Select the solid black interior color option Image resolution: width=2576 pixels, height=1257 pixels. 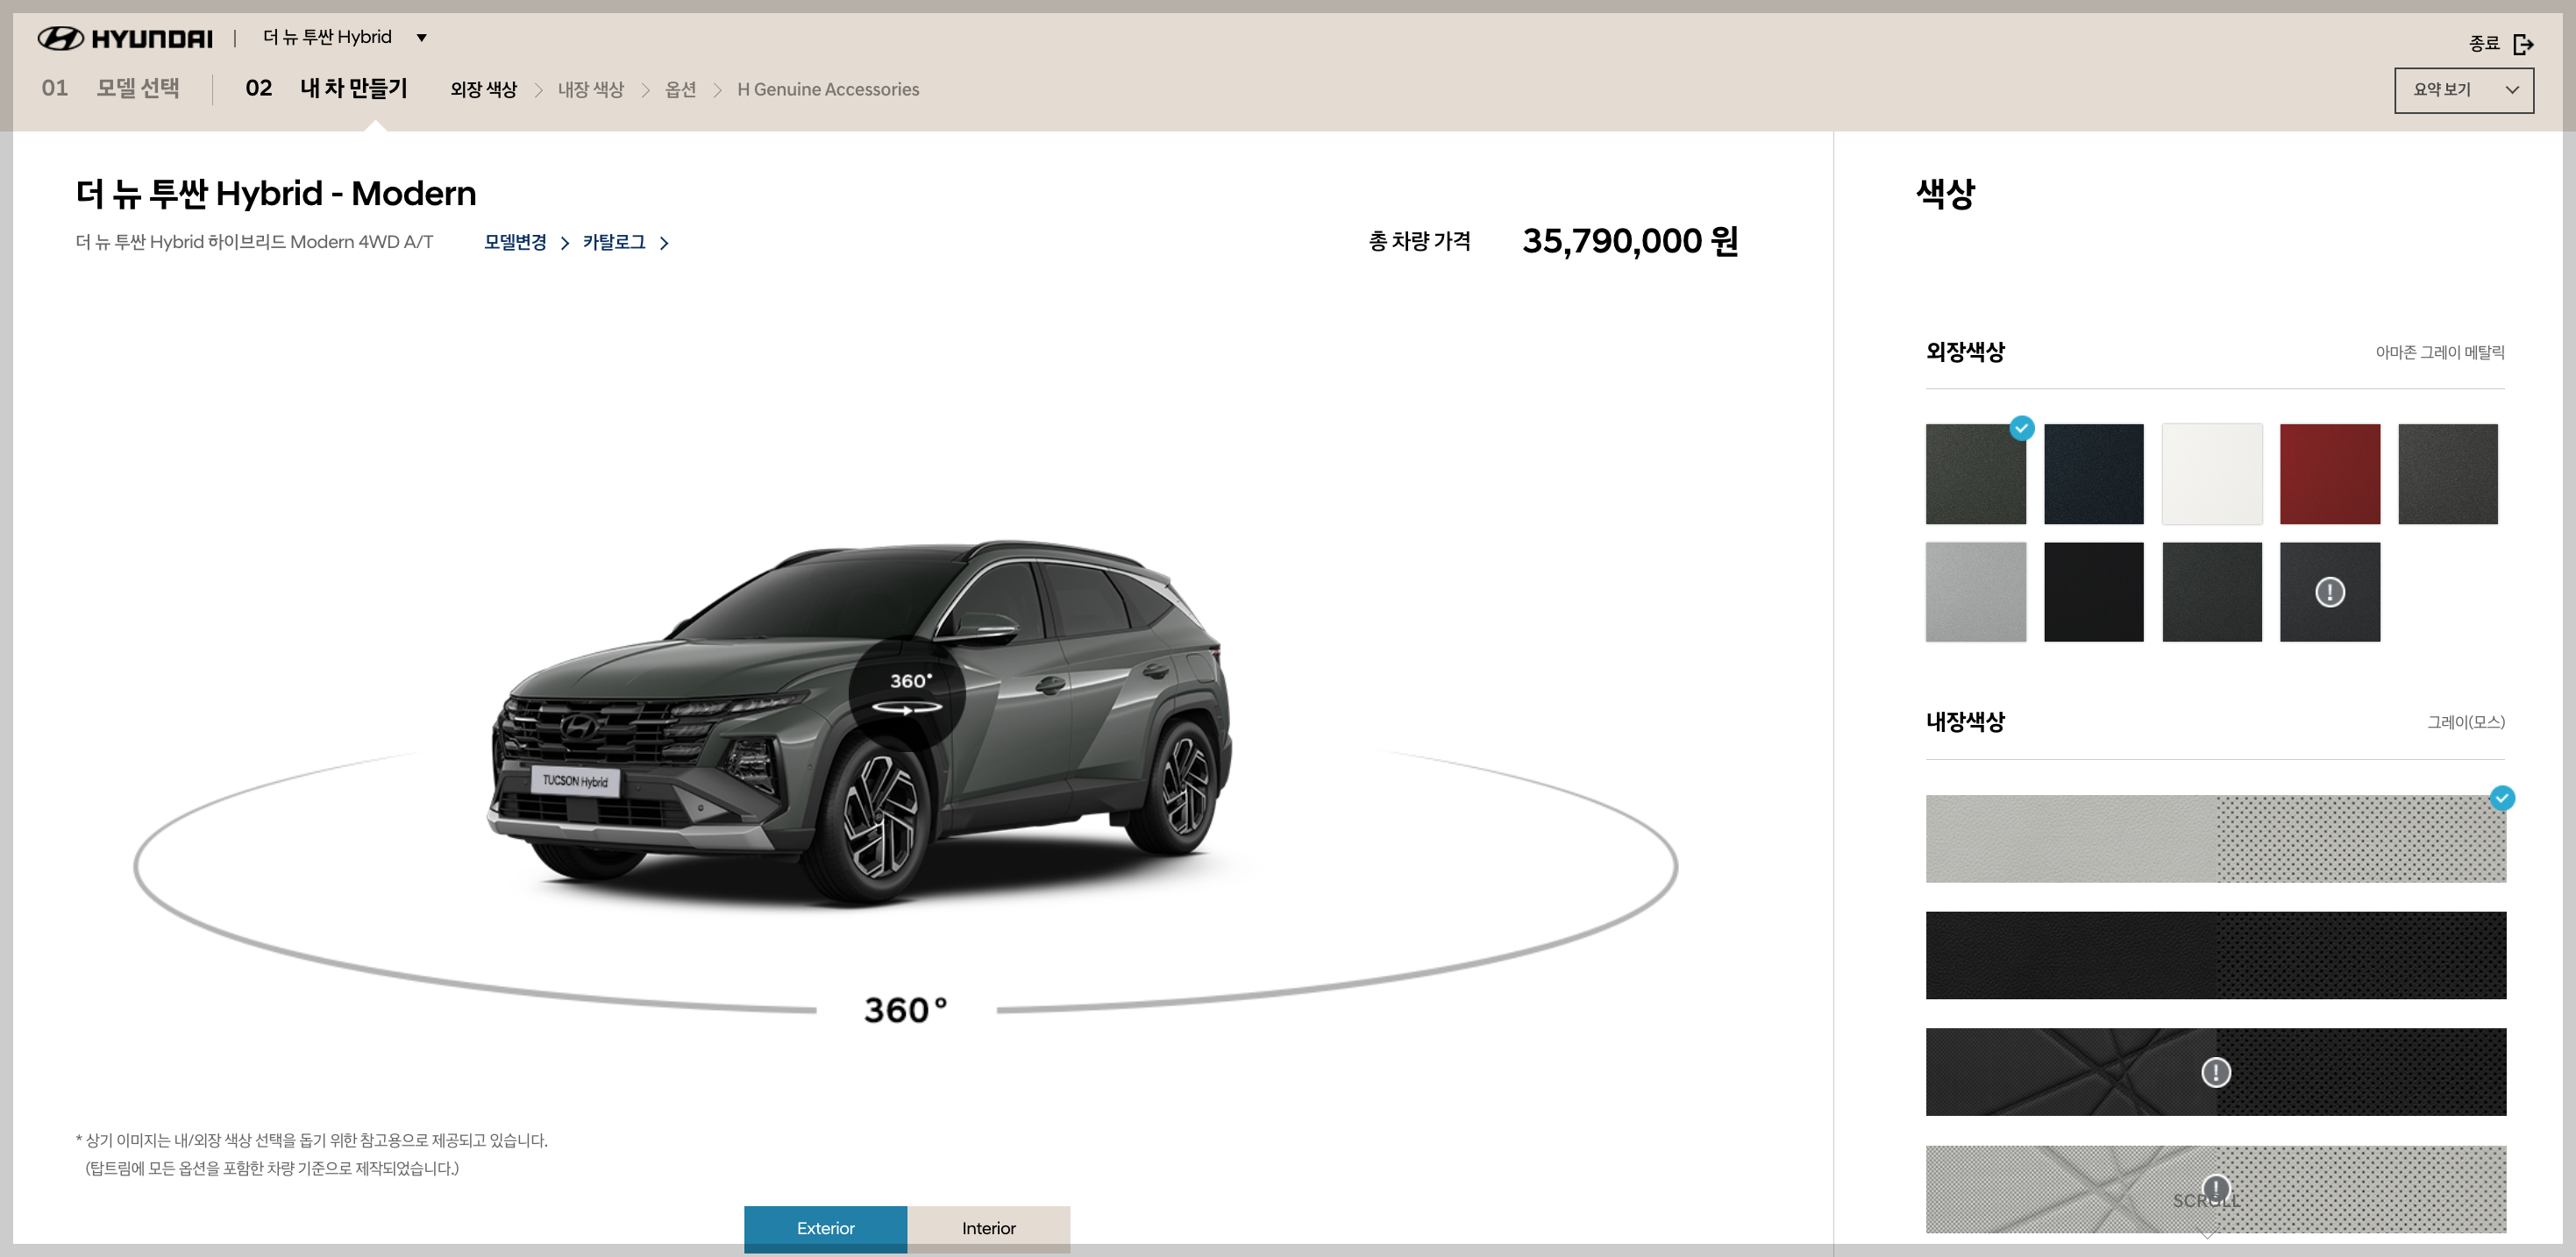[2215, 954]
